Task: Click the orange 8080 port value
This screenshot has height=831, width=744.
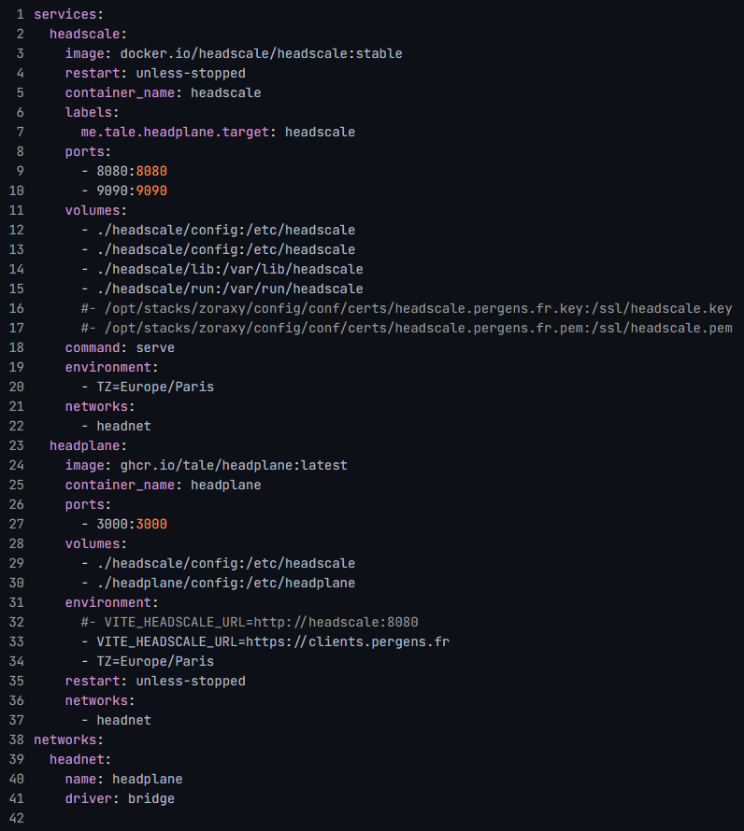Action: [x=151, y=171]
